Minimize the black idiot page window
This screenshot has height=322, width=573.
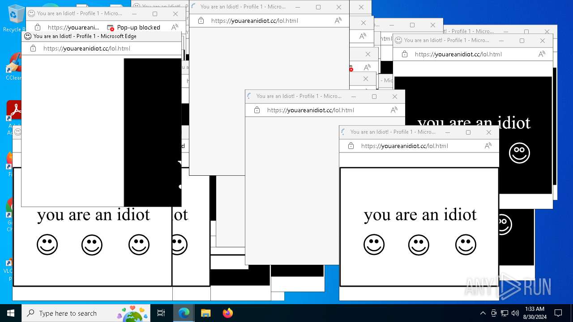(x=501, y=40)
